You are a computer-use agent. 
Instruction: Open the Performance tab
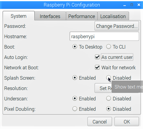82,16
